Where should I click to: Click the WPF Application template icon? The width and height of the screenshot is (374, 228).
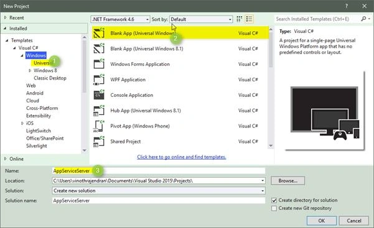[x=99, y=80]
